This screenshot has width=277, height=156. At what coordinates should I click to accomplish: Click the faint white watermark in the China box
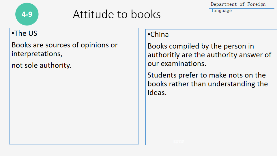[179, 141]
